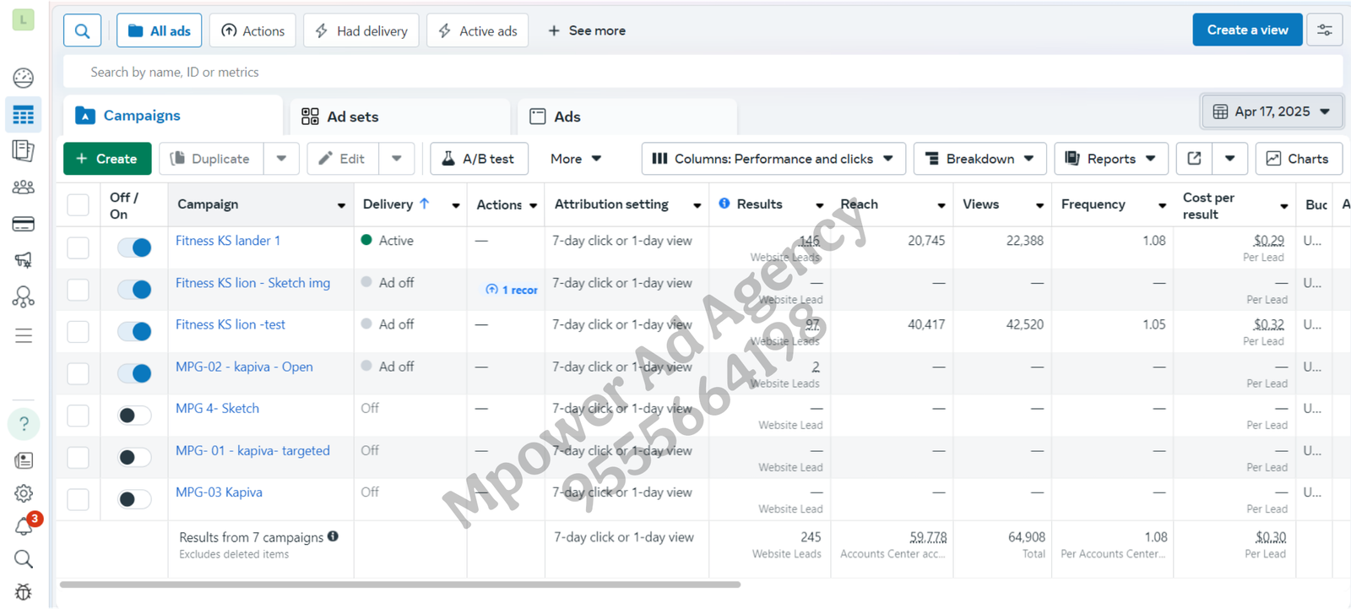Click the horizontal scrollbar below the table

point(400,585)
